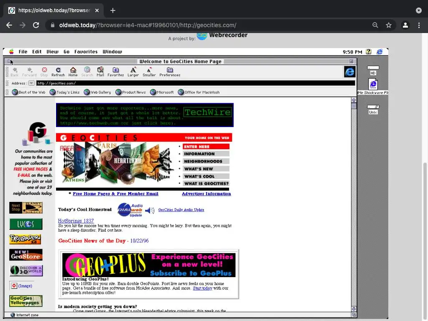
Task: Click the Next Stop Planet Direct banner
Action: (26, 208)
